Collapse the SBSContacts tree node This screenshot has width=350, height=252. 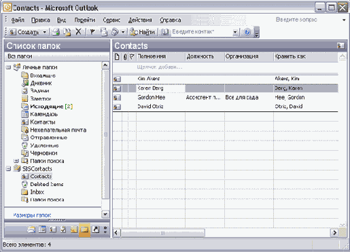8,168
